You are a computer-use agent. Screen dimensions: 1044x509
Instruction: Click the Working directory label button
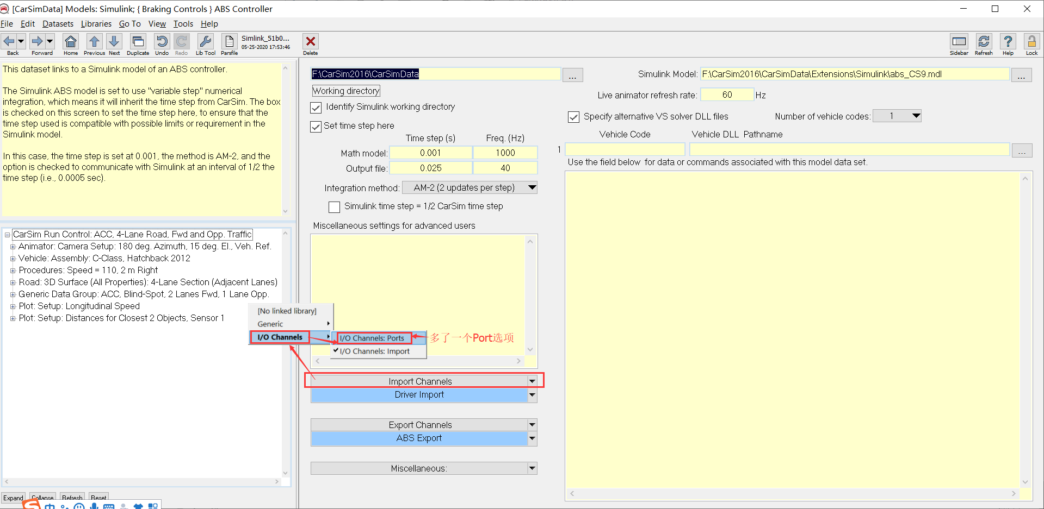(x=346, y=91)
